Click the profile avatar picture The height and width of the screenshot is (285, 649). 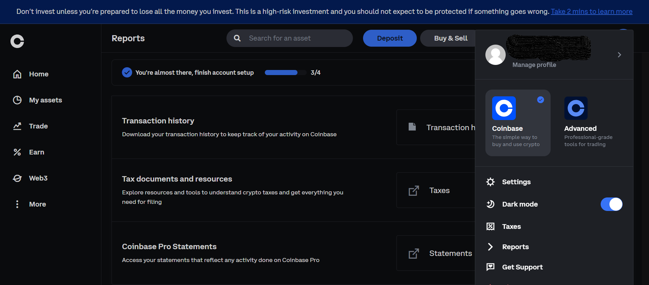[496, 55]
